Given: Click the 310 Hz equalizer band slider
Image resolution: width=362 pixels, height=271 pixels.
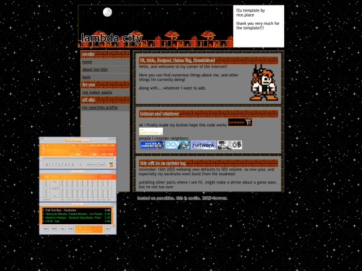Looking at the screenshot, I should pyautogui.click(x=72, y=189).
